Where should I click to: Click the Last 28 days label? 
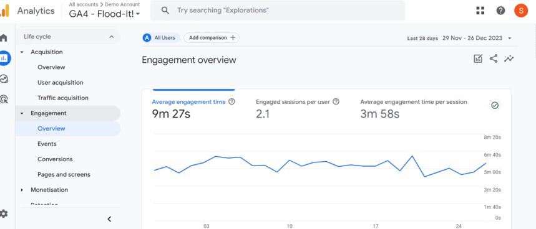[x=422, y=38]
